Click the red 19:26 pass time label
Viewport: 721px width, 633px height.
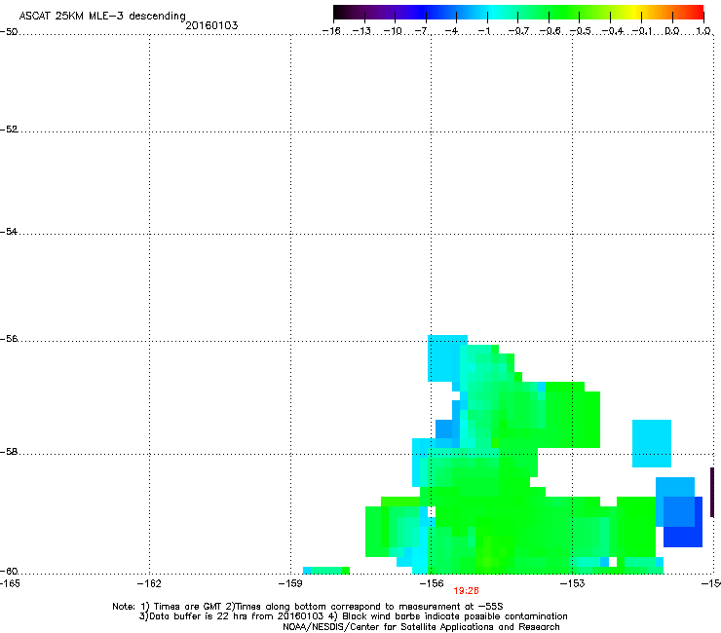point(466,591)
